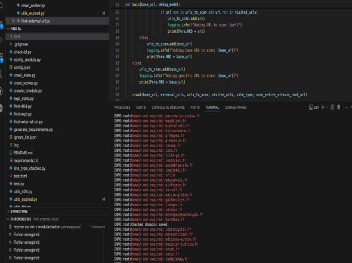Image resolution: width=352 pixels, height=263 pixels.
Task: Switch to PROBLÈMES tab
Action: tap(122, 108)
